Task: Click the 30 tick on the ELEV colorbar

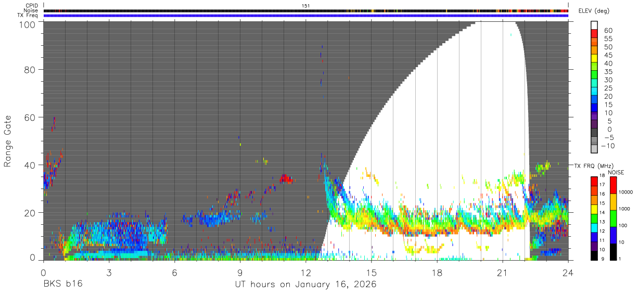Action: (x=608, y=80)
